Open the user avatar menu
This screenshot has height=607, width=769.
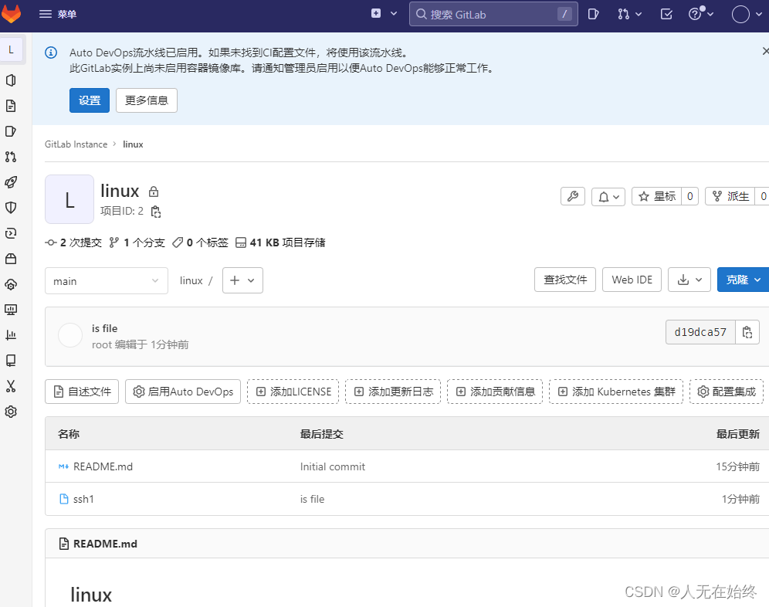(747, 14)
